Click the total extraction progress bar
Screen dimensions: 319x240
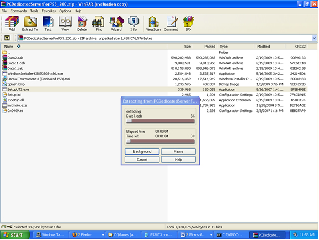(160, 141)
